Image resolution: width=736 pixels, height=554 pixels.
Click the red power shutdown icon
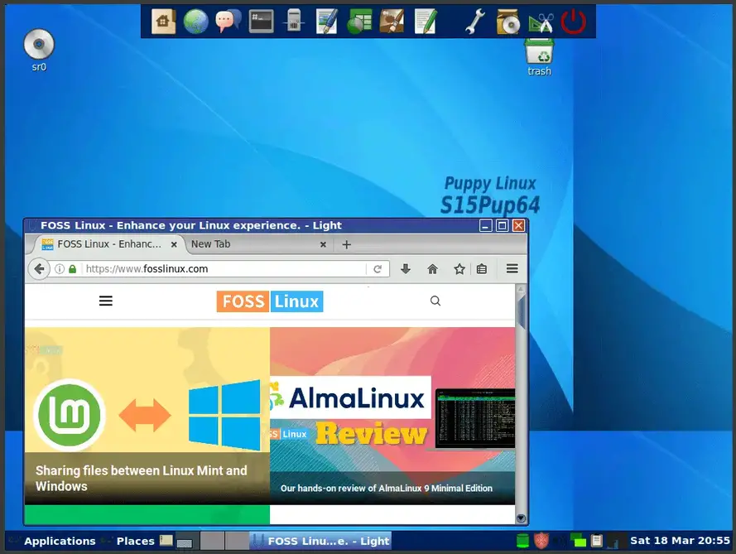[x=574, y=22]
